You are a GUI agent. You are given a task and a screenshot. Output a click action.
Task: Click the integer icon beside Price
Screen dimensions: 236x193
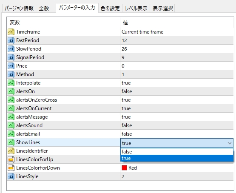[x=11, y=66]
